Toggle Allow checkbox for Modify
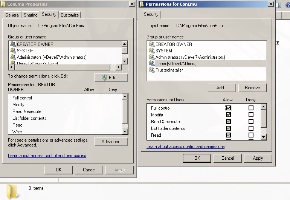The image size is (290, 200). click(x=228, y=115)
